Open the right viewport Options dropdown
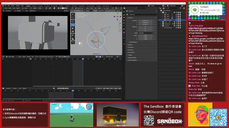 point(118,11)
